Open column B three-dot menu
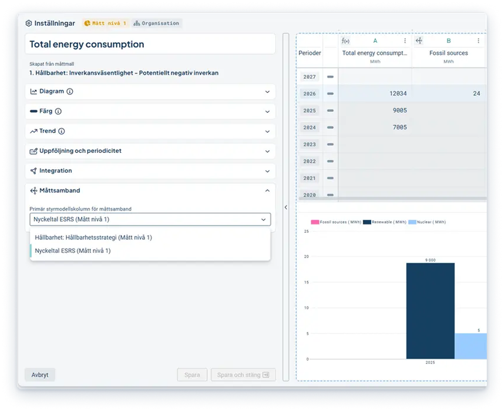 (x=478, y=41)
